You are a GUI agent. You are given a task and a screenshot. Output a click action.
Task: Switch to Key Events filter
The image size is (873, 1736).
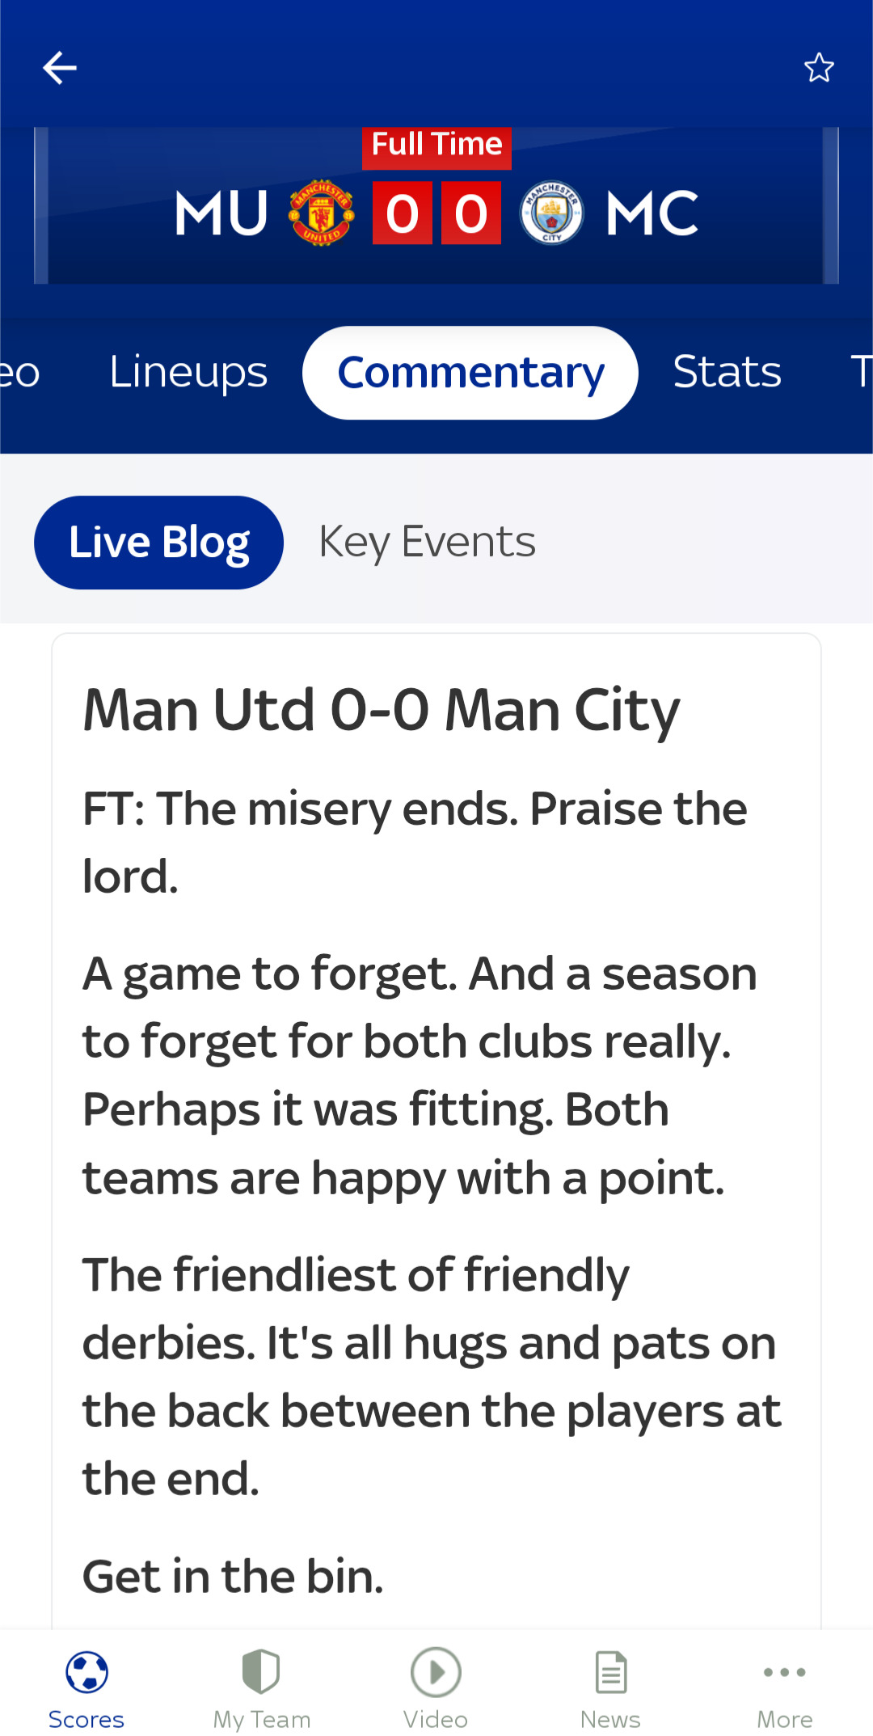click(427, 543)
